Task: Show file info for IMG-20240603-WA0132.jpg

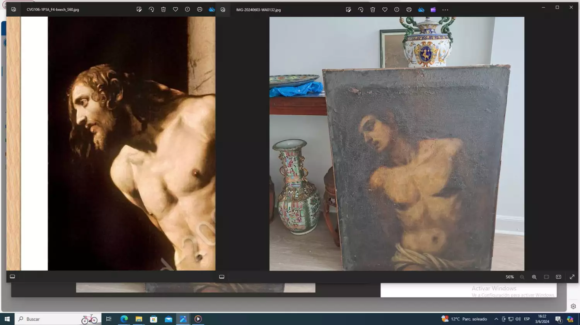Action: pos(397,10)
